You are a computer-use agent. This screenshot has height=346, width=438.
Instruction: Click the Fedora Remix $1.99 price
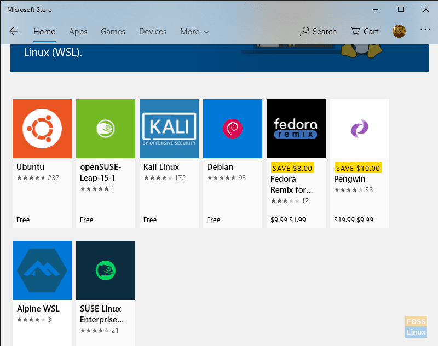(x=297, y=220)
